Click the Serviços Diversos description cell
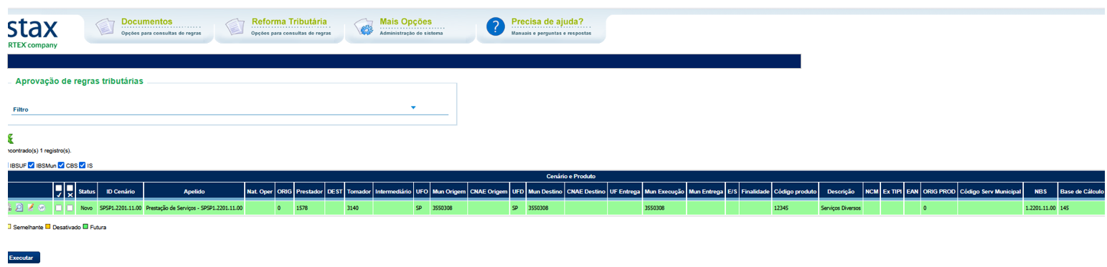Viewport: 1107px width, 267px height. click(841, 208)
